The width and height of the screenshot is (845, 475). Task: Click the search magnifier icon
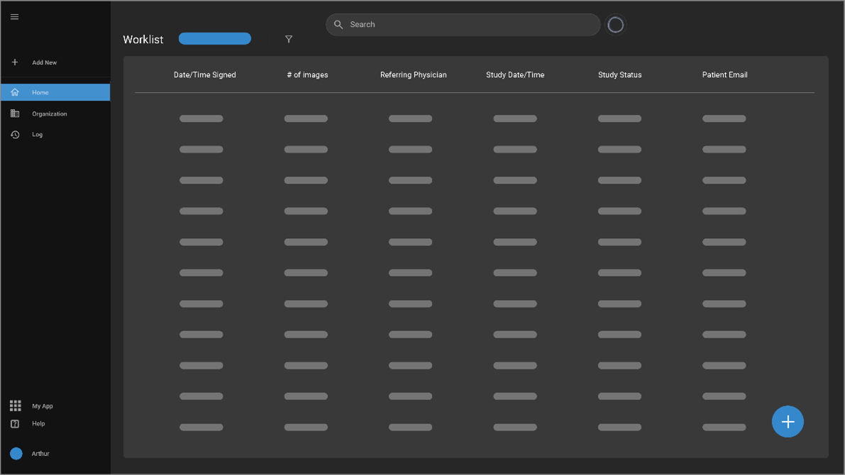(338, 25)
